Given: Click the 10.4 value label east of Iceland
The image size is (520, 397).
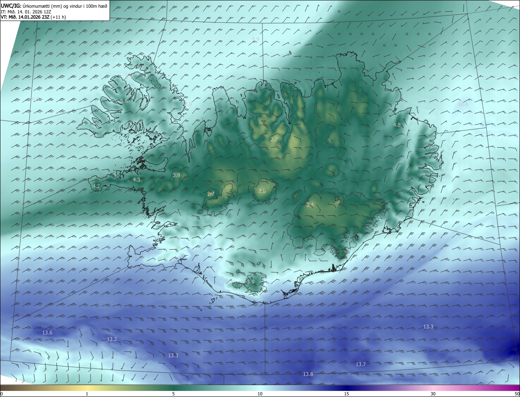Looking at the screenshot, I should 463,104.
